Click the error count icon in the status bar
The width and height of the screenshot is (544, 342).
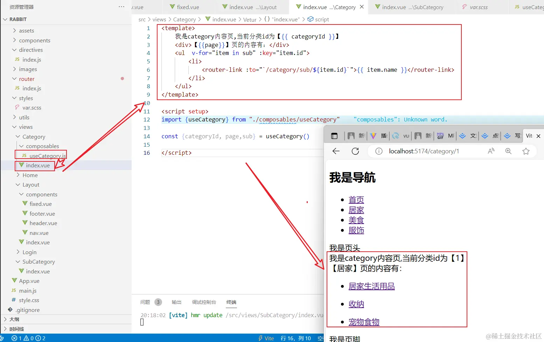click(16, 338)
